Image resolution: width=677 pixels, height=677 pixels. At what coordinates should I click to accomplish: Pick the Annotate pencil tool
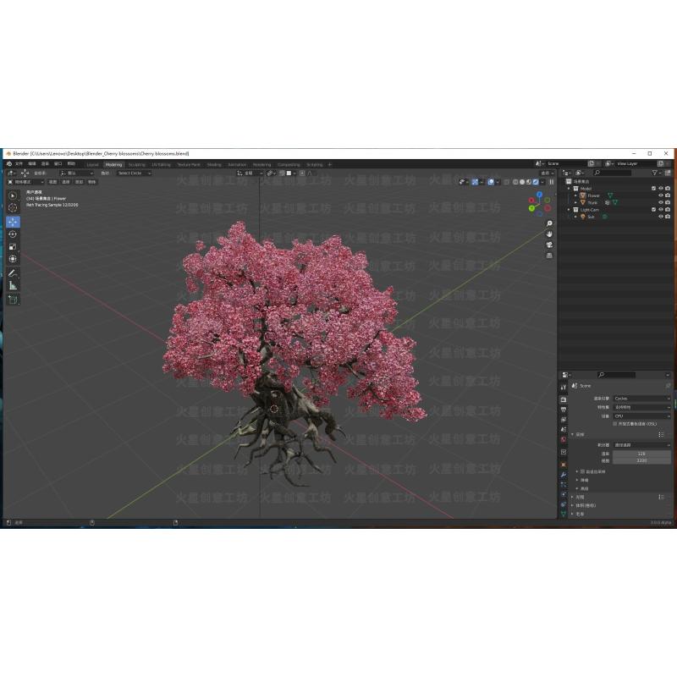click(x=13, y=273)
